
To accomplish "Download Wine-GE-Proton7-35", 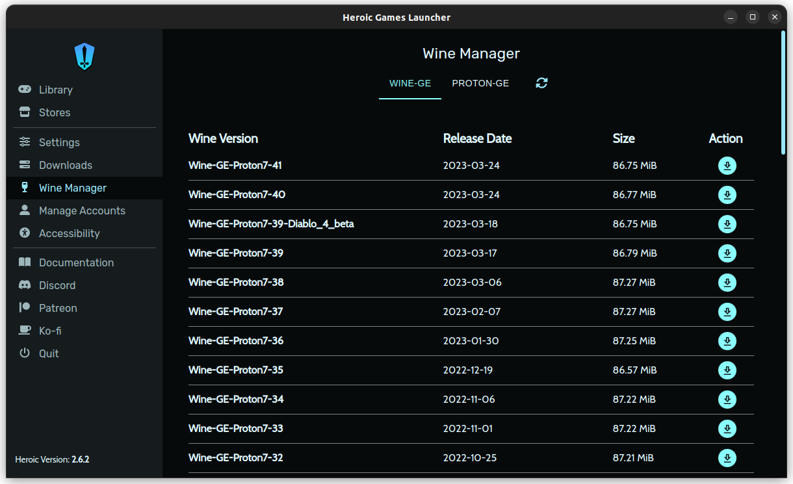I will pos(727,370).
